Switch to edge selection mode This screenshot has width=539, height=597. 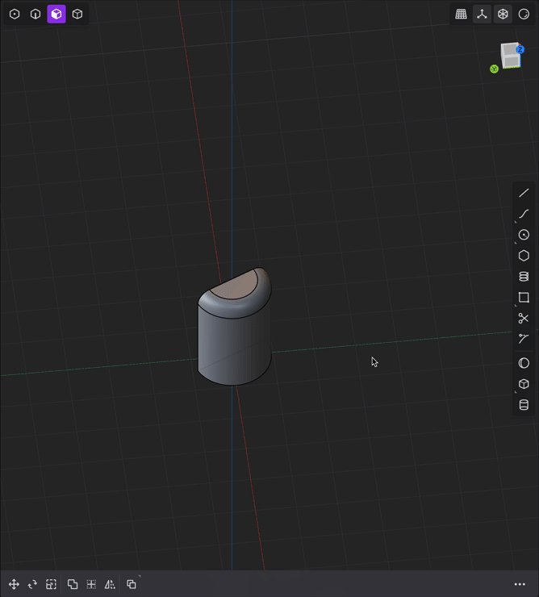tap(36, 14)
